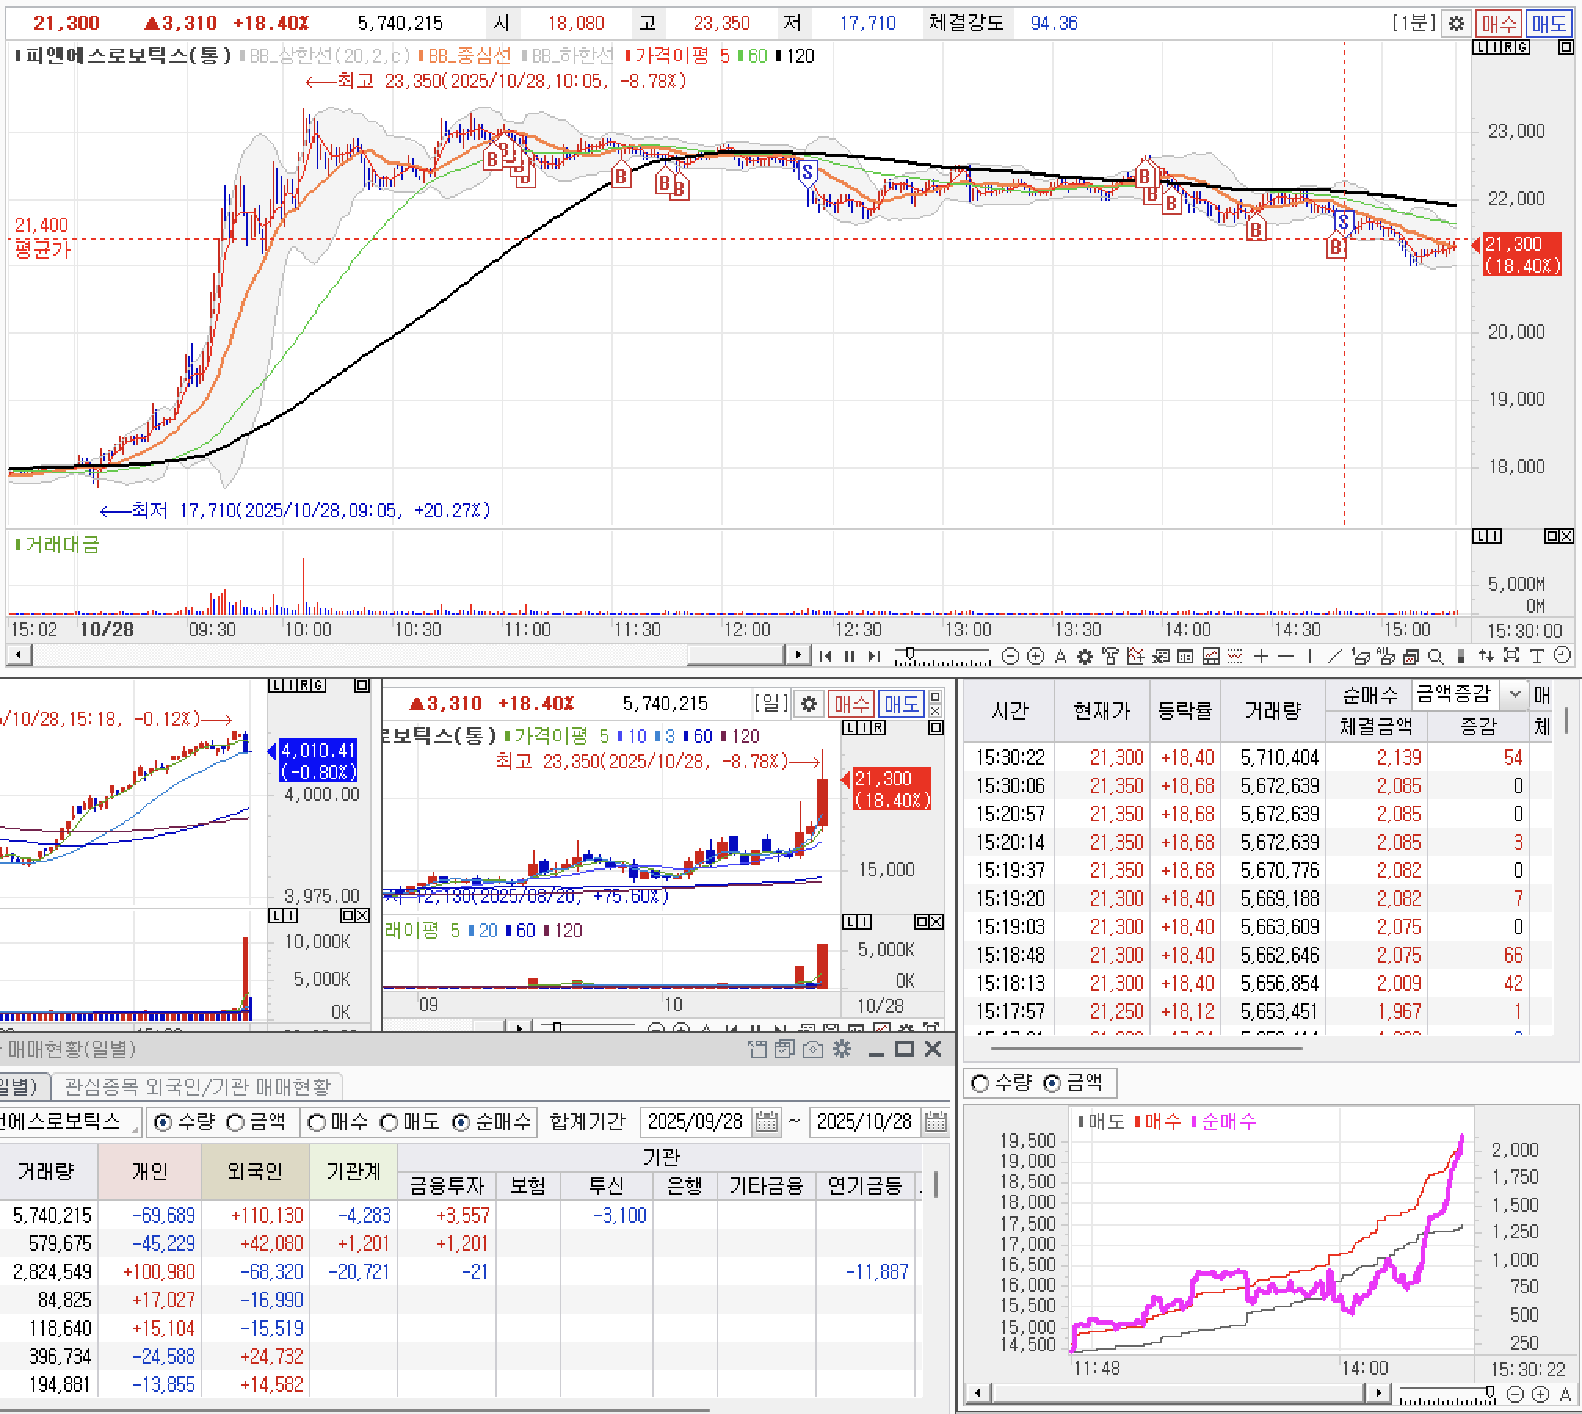Select the 수량 radio above net-buy chart
The image size is (1582, 1414).
(x=980, y=1083)
